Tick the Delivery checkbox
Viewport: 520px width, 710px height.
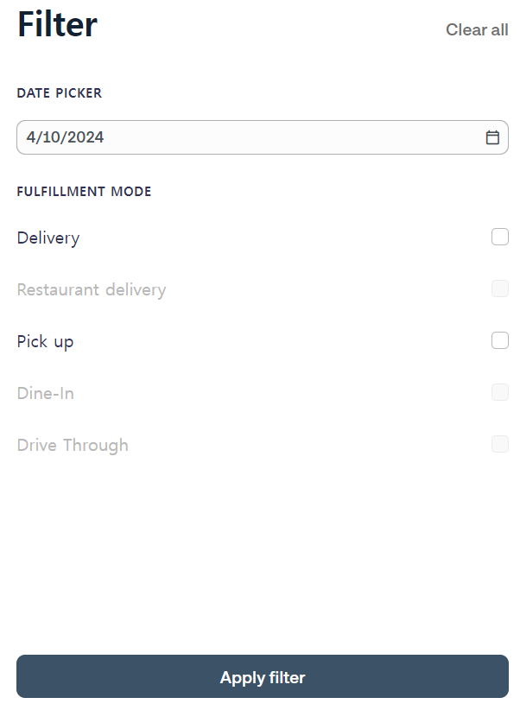tap(499, 237)
